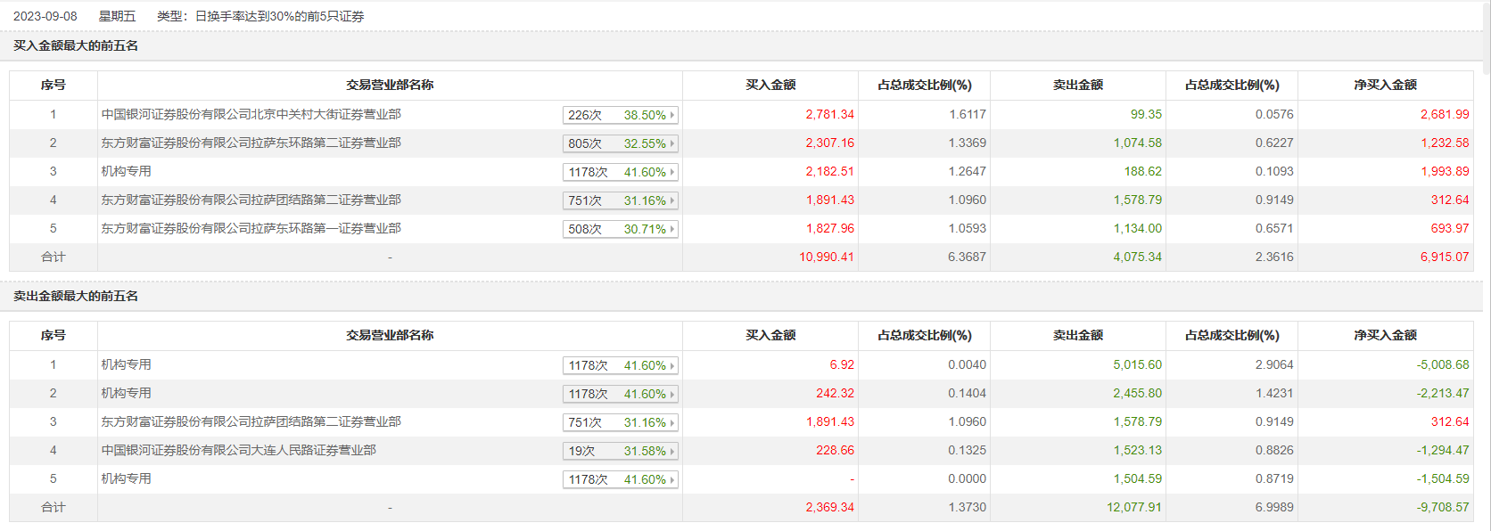The width and height of the screenshot is (1491, 531).
Task: Click the arrow icon beside 31.58%
Action: (672, 451)
